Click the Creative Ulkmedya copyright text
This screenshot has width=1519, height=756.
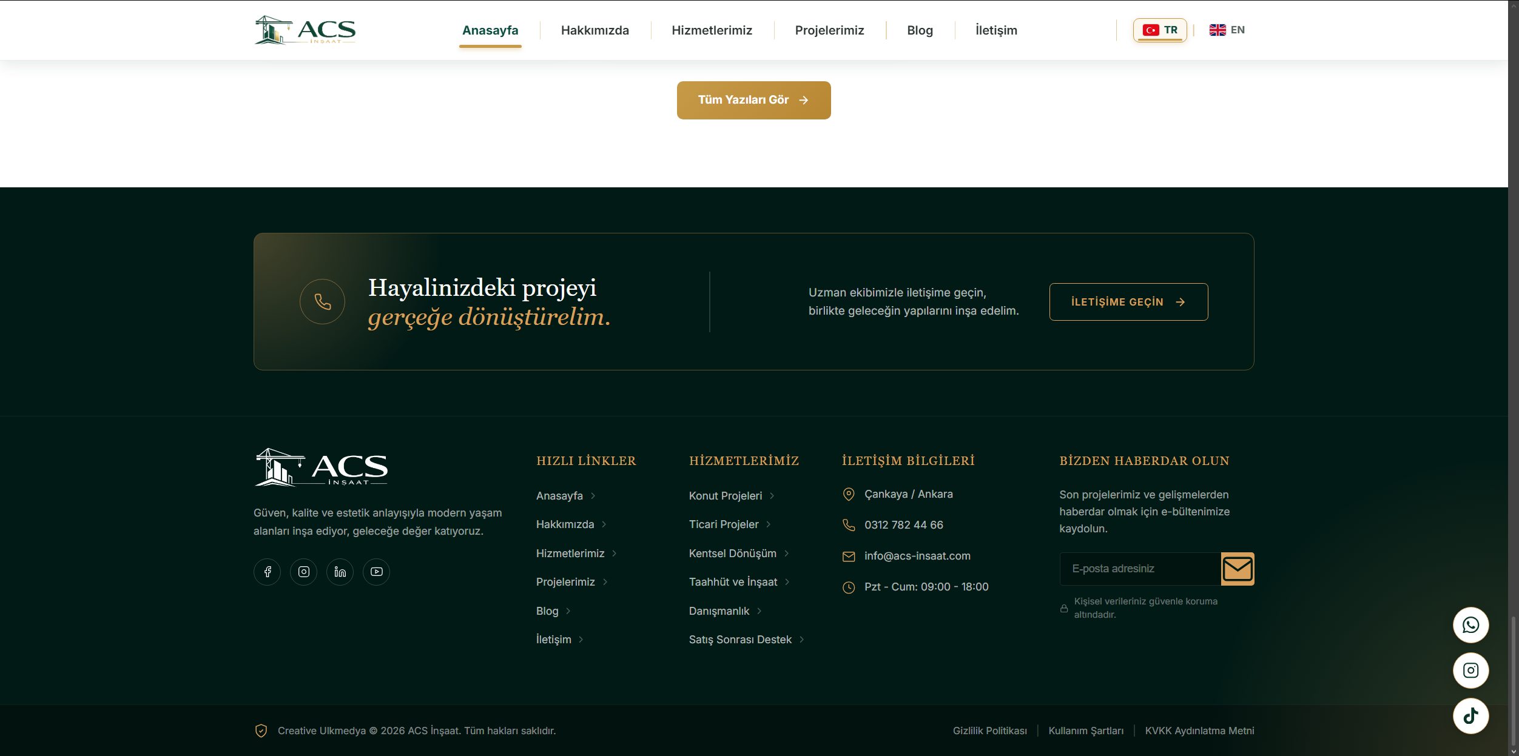coord(417,731)
